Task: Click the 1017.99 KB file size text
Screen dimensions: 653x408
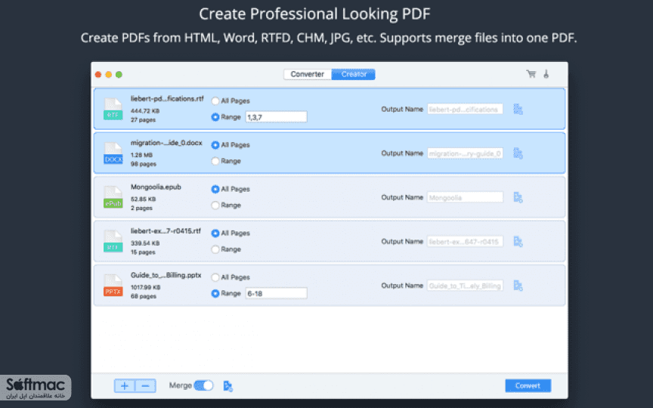Action: point(145,287)
